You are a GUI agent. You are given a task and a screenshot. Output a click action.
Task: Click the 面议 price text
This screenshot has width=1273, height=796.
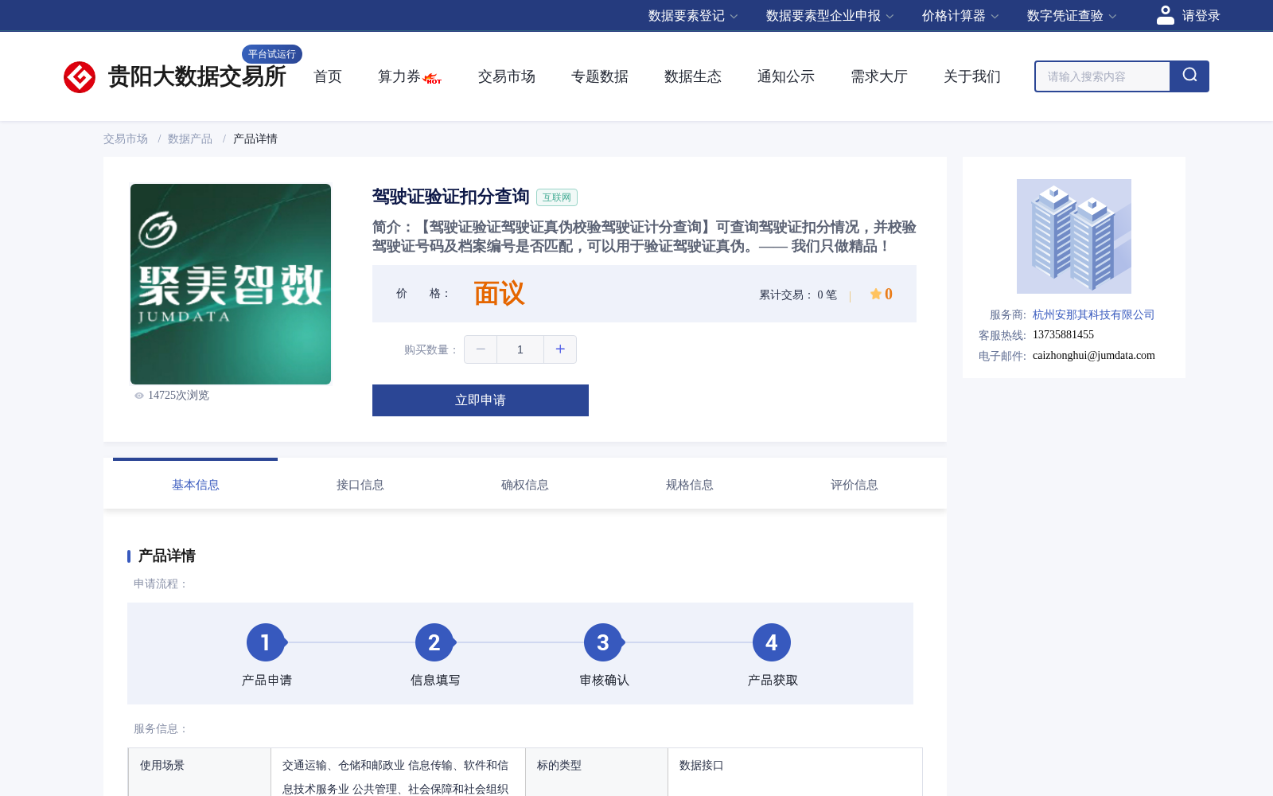[499, 294]
